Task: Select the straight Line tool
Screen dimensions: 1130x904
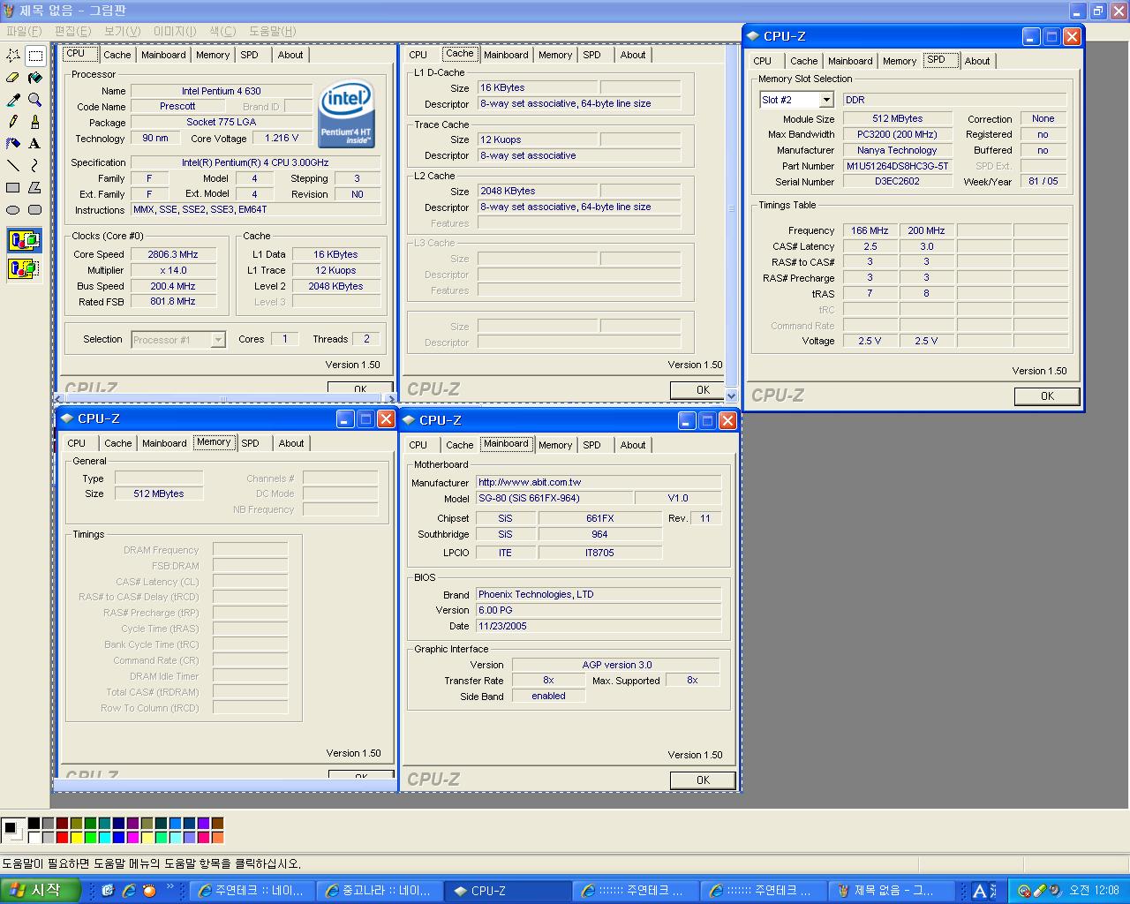Action: [x=13, y=165]
